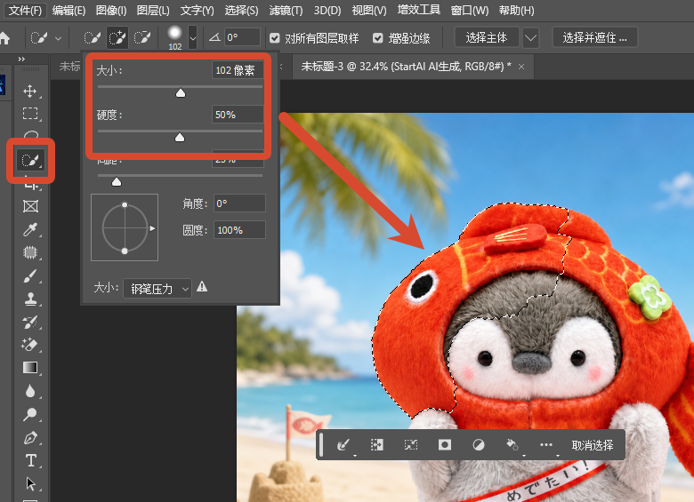The width and height of the screenshot is (694, 502).
Task: Click the 选择主体 button
Action: (487, 37)
